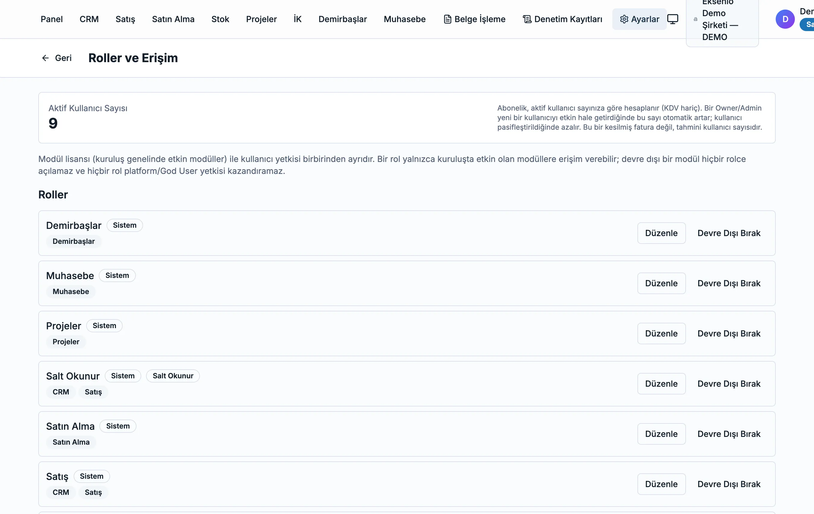
Task: Click the CRM tag in Salt Okunur role
Action: [x=61, y=392]
